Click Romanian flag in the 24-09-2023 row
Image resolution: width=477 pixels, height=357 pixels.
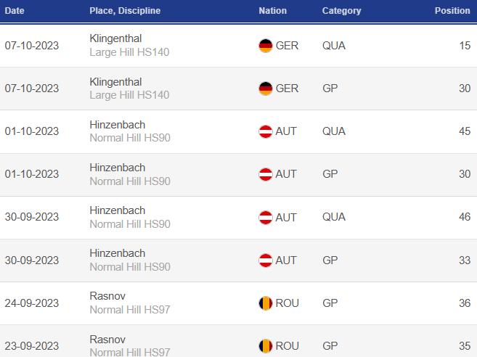click(x=266, y=303)
